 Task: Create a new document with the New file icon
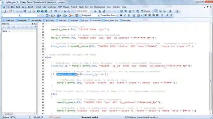point(5,11)
